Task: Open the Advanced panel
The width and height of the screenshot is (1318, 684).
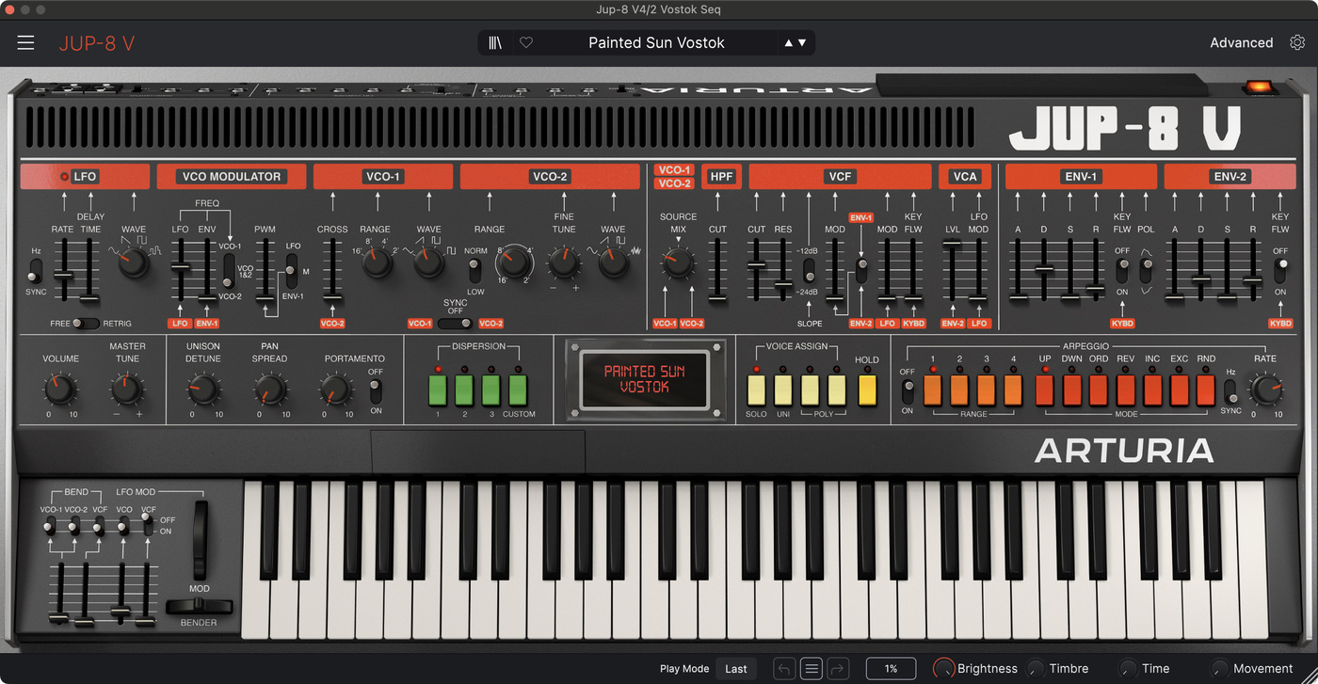Action: click(1241, 42)
